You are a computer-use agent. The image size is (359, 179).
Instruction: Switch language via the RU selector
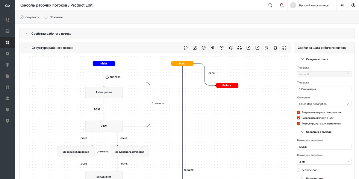tap(342, 5)
